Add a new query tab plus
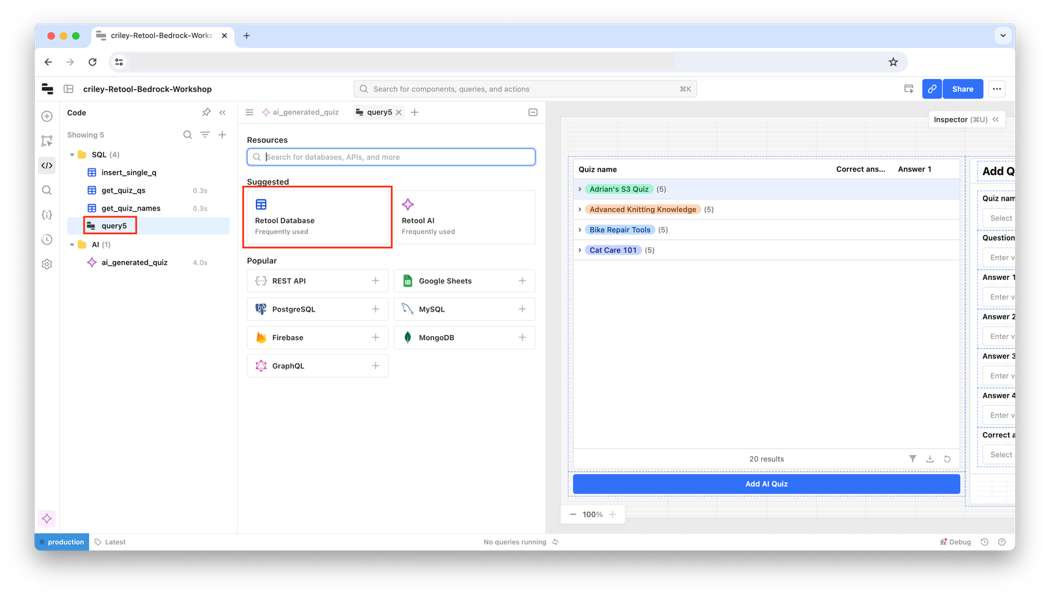 tap(415, 113)
